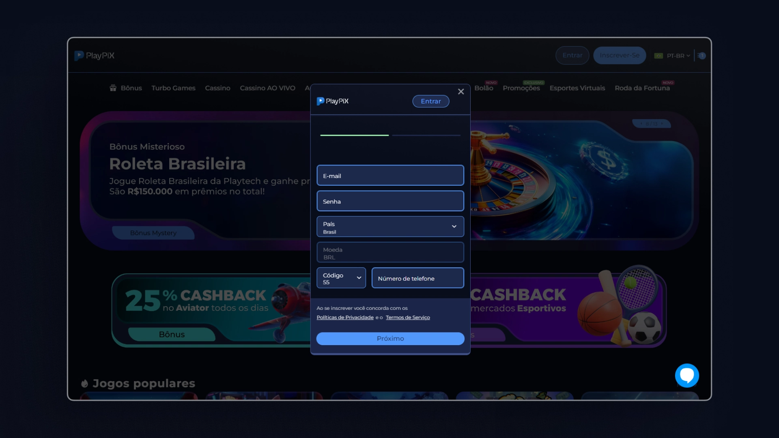Click the chat support bubble icon
The image size is (779, 438).
(688, 376)
